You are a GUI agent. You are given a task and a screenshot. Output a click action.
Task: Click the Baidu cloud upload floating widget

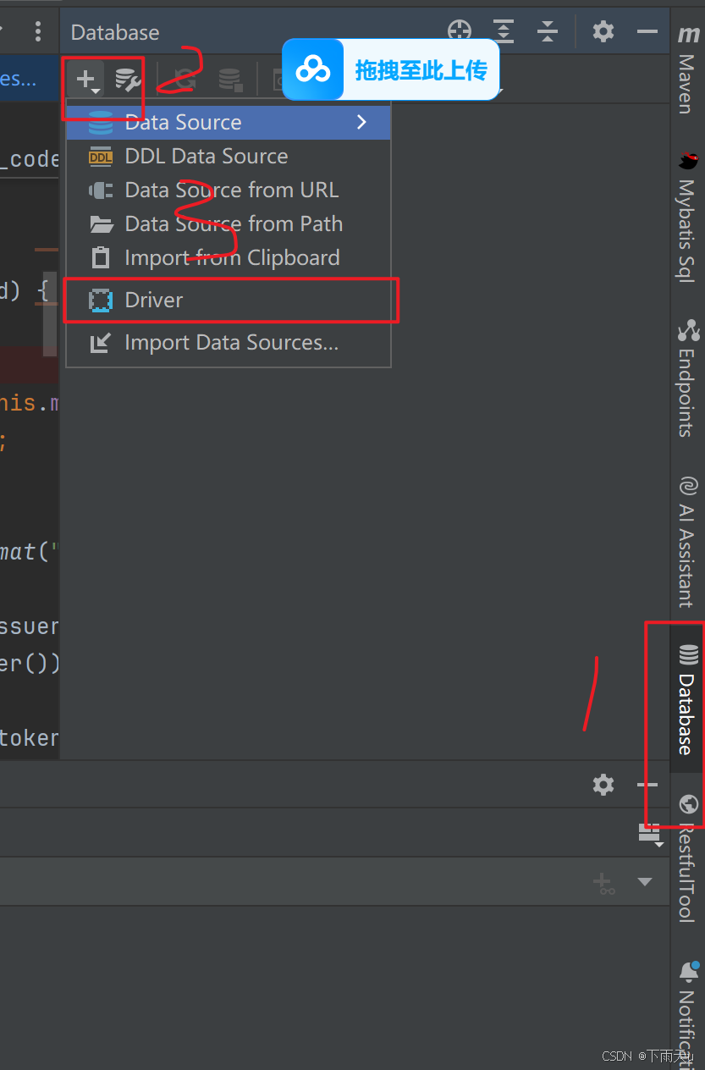tap(391, 69)
